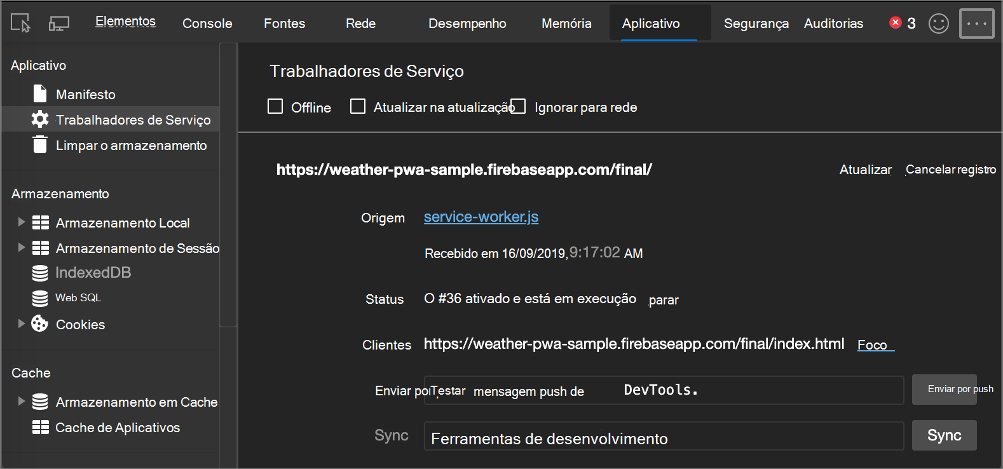Switch to the Elementos tab
Image resolution: width=1003 pixels, height=469 pixels.
[x=126, y=22]
